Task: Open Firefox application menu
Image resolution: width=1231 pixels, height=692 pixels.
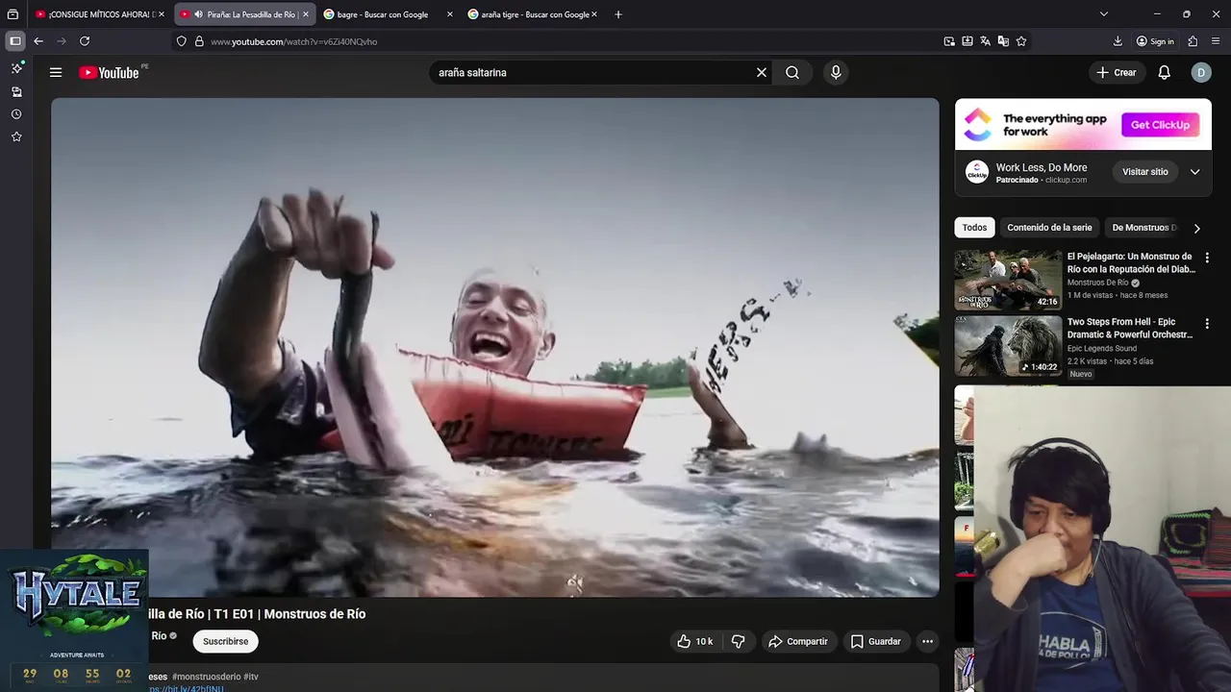Action: pyautogui.click(x=1217, y=41)
